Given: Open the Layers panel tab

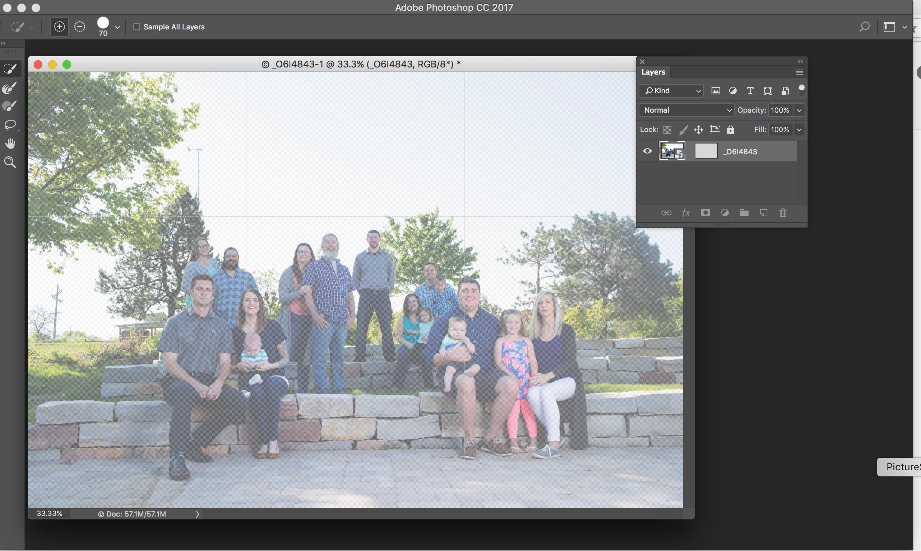Looking at the screenshot, I should (x=653, y=72).
